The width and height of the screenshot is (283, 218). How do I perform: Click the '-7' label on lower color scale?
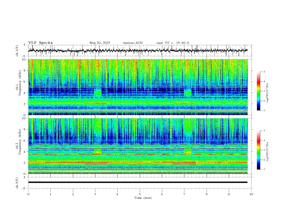263,169
